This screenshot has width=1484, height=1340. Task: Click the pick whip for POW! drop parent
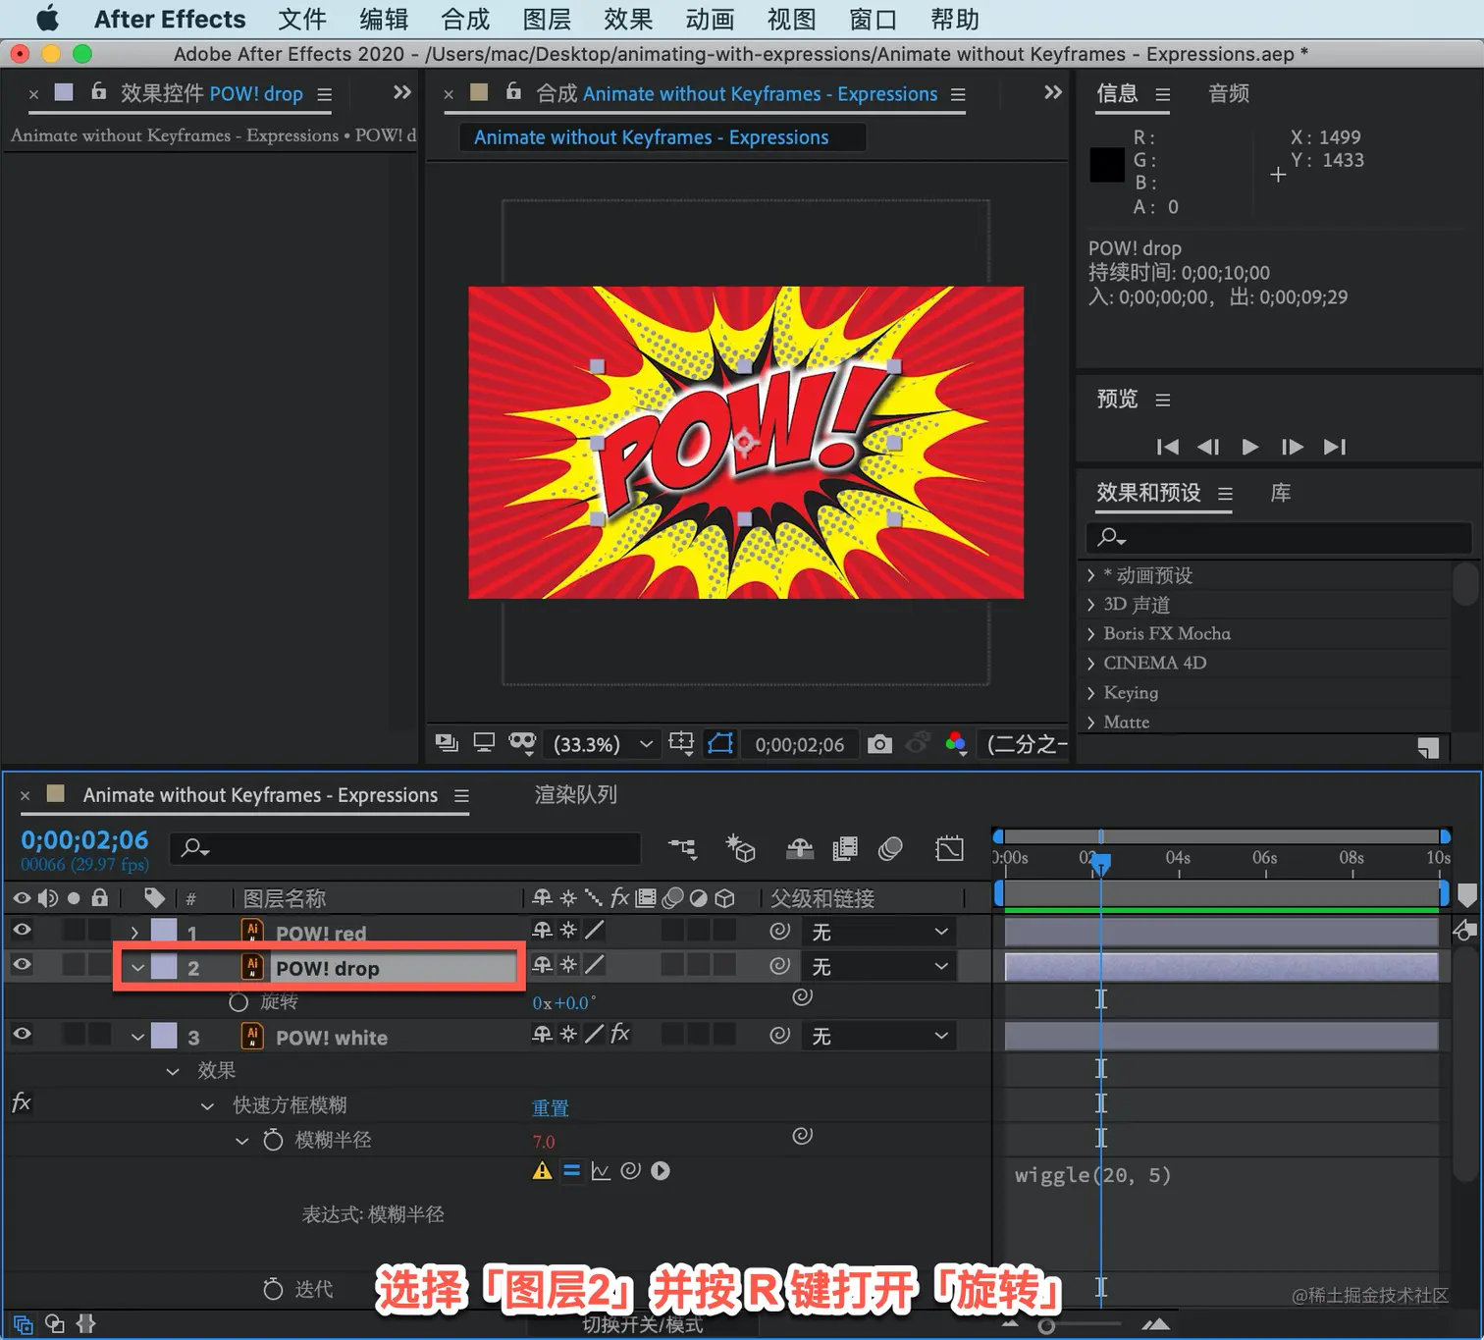pyautogui.click(x=780, y=966)
